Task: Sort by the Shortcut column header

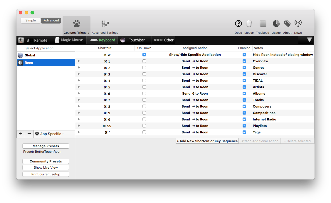Action: [x=105, y=48]
